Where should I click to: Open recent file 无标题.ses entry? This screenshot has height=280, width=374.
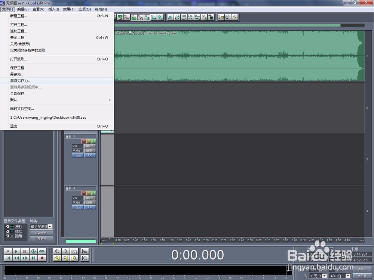[x=57, y=117]
